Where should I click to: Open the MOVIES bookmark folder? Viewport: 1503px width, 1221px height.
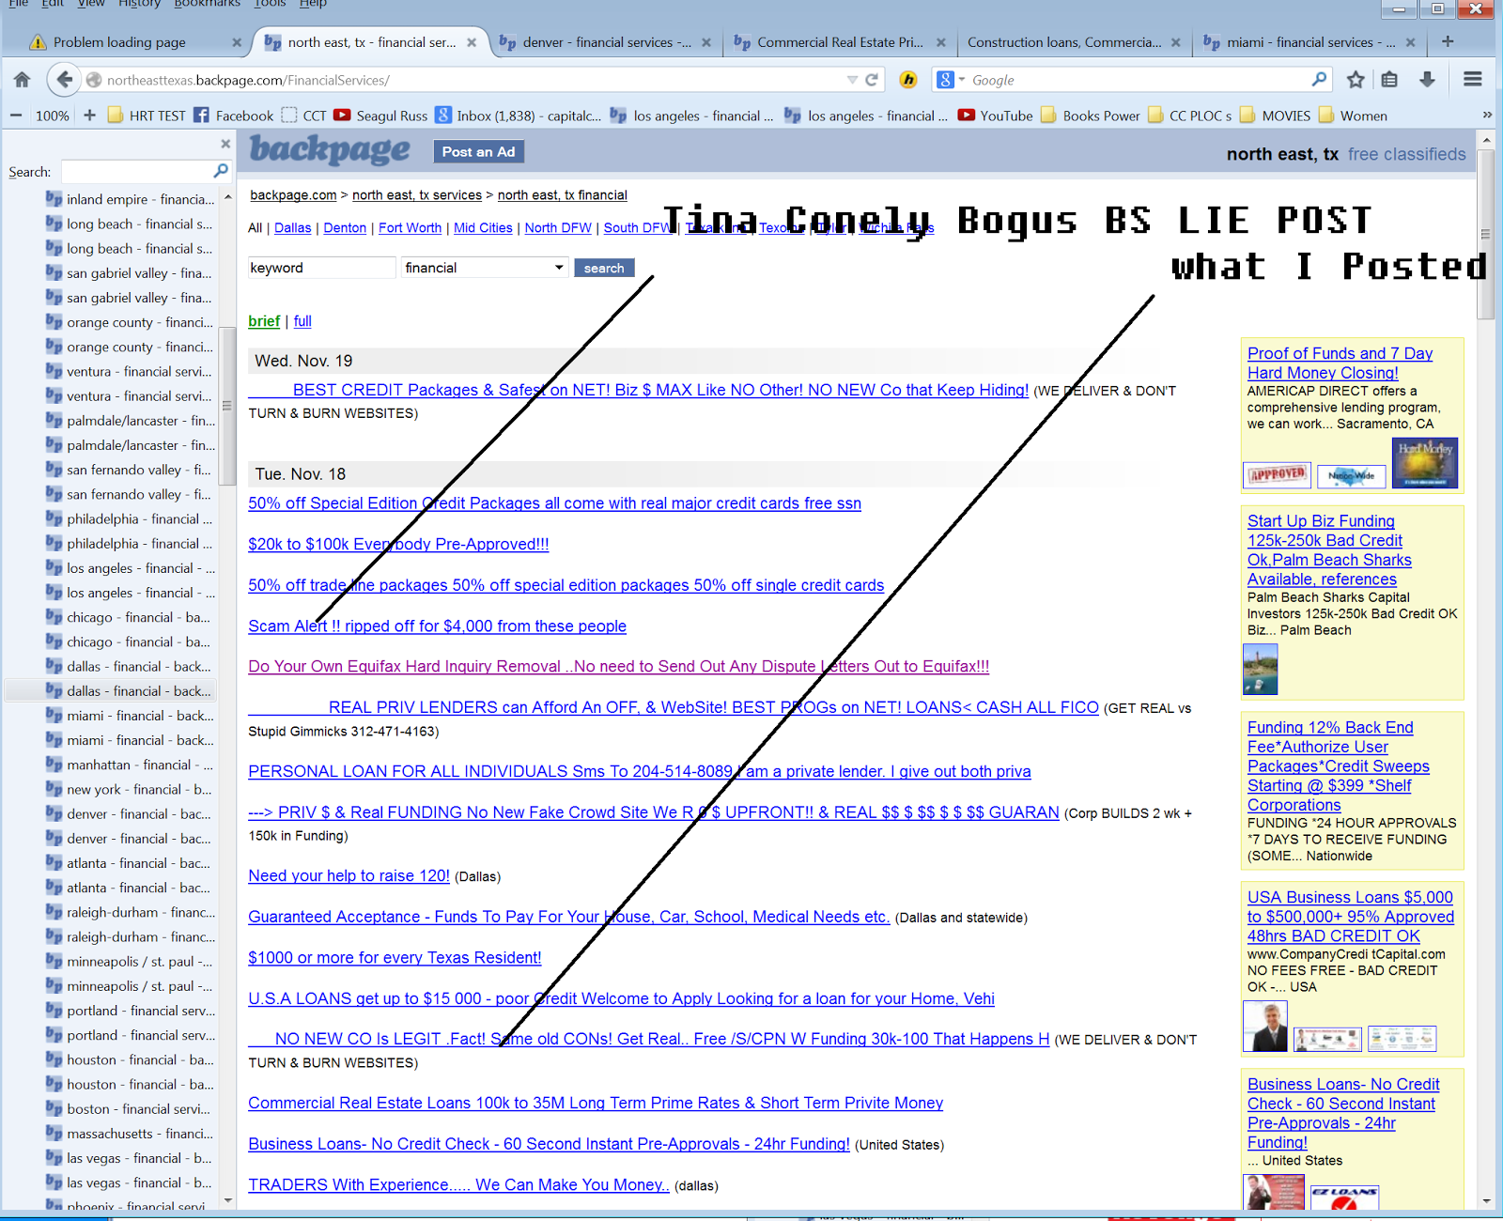pyautogui.click(x=1275, y=116)
